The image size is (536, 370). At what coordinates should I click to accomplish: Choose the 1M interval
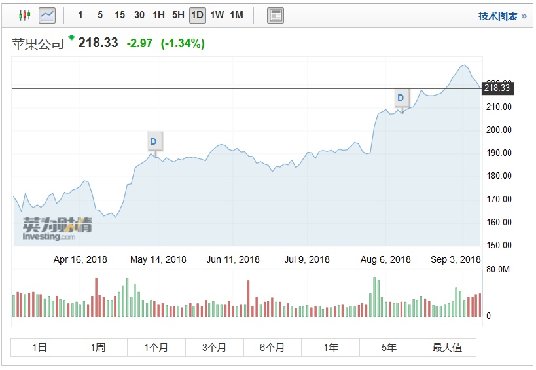tap(236, 15)
